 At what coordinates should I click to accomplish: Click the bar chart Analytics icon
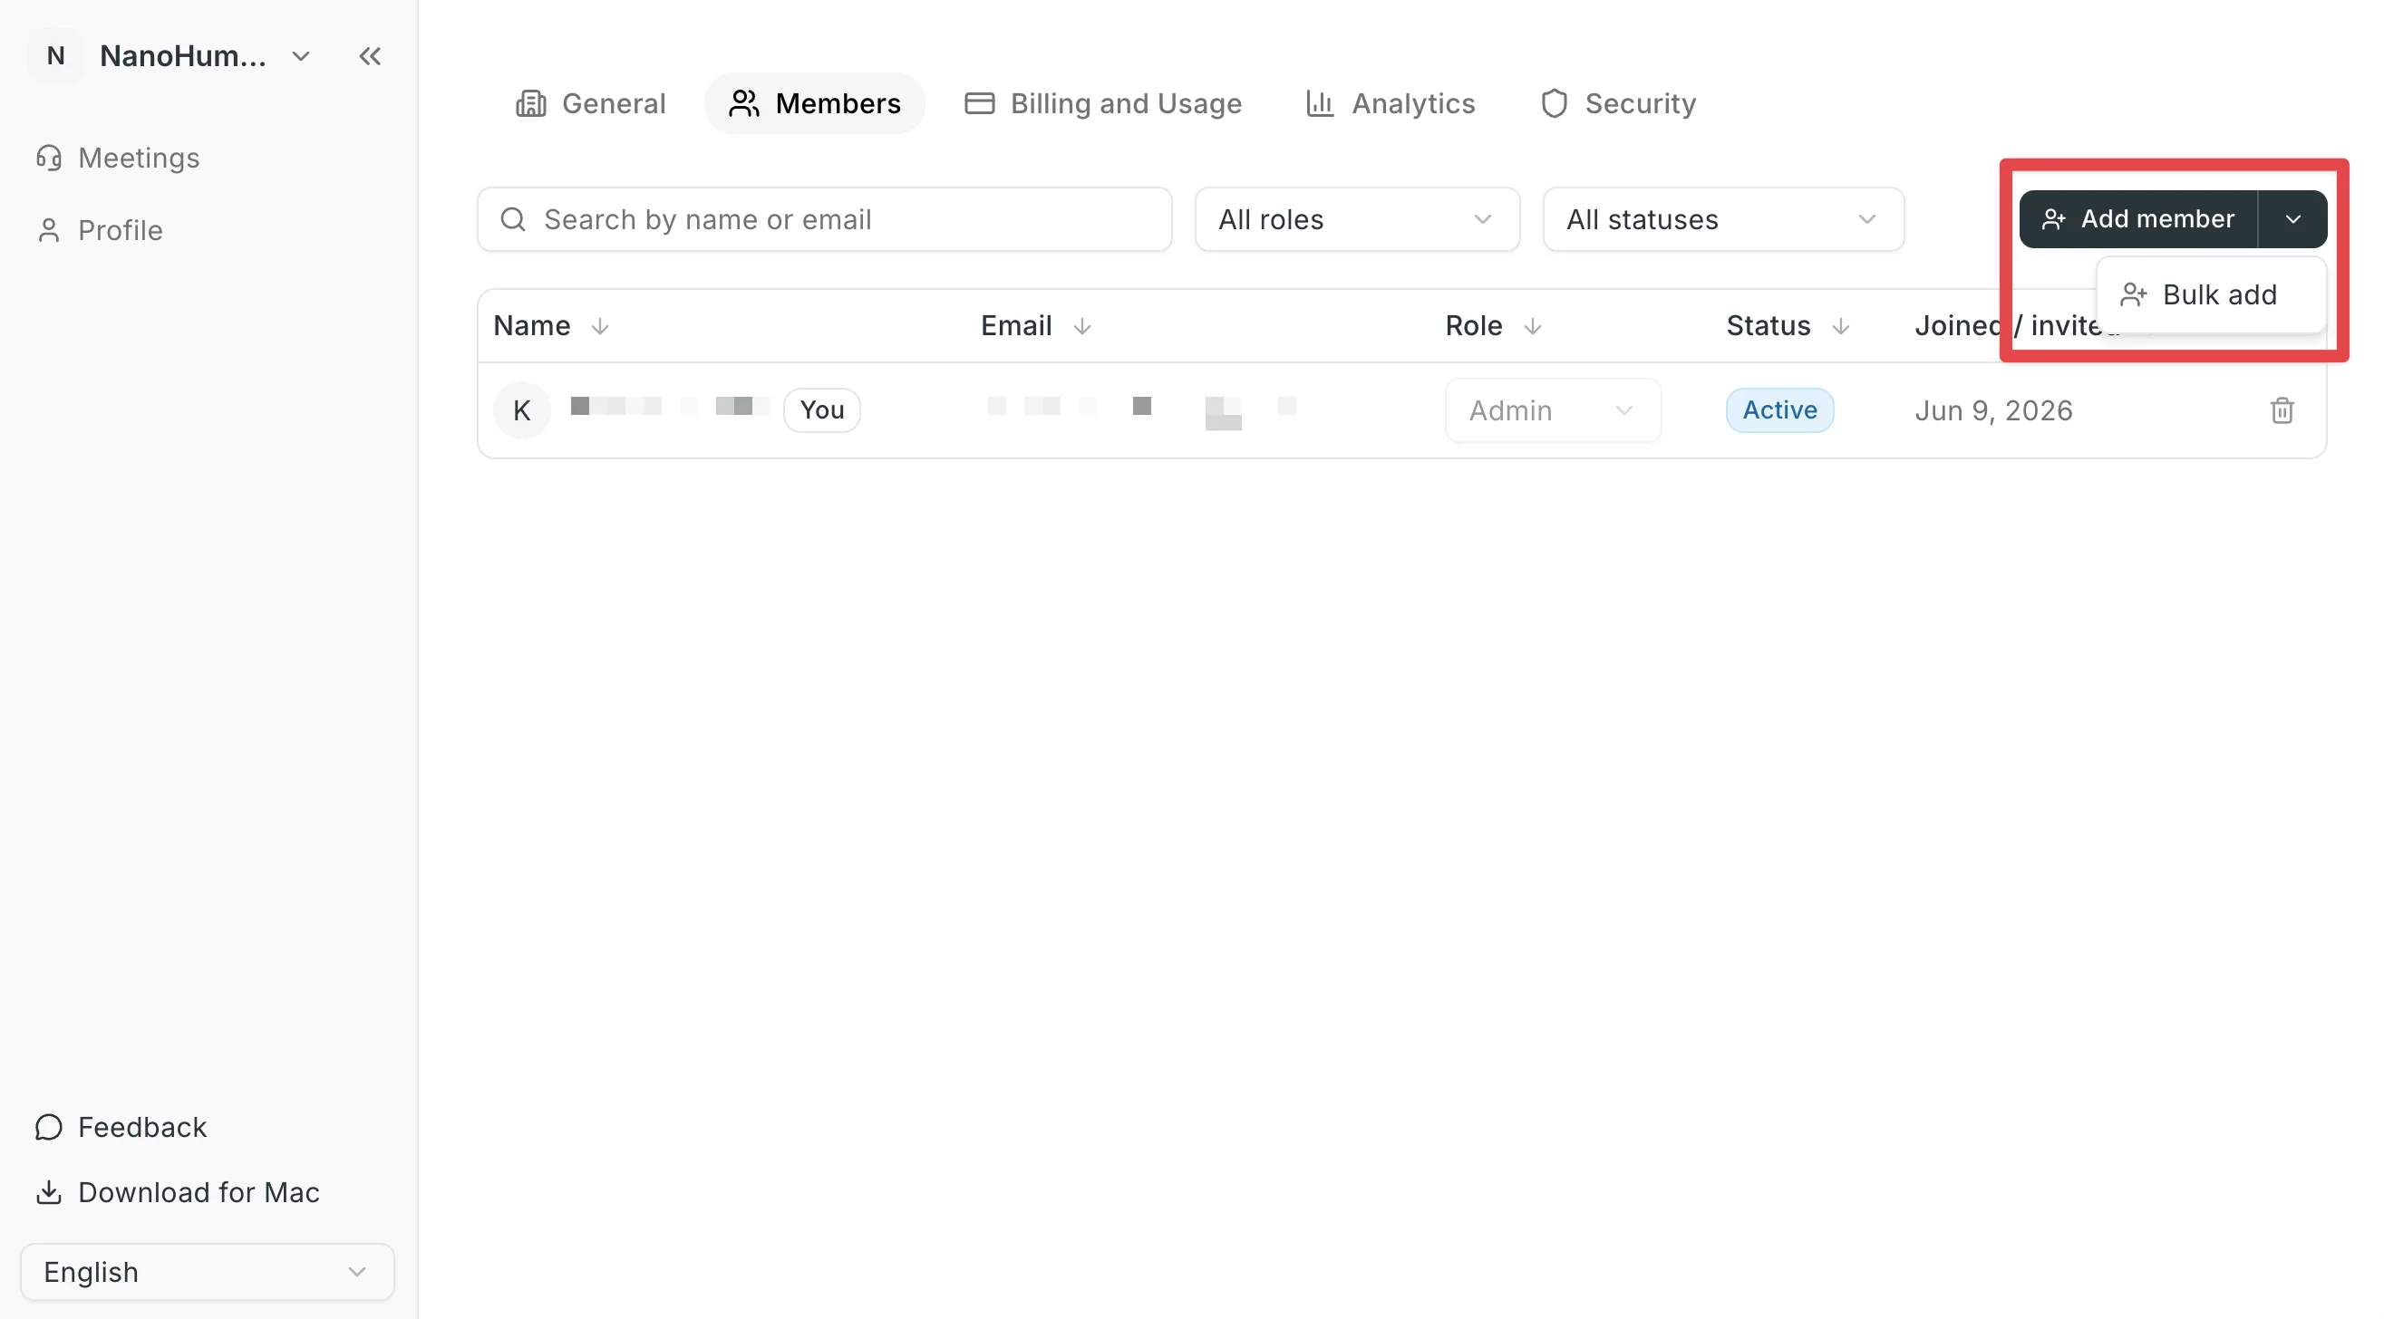click(x=1320, y=103)
